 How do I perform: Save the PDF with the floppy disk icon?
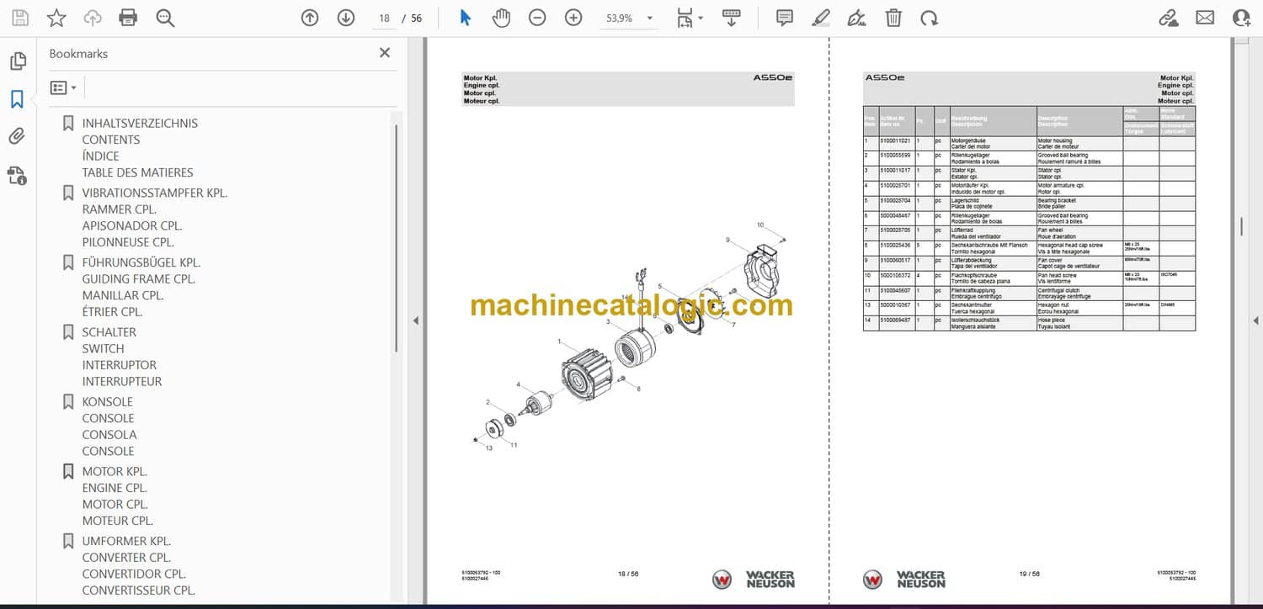click(x=19, y=18)
